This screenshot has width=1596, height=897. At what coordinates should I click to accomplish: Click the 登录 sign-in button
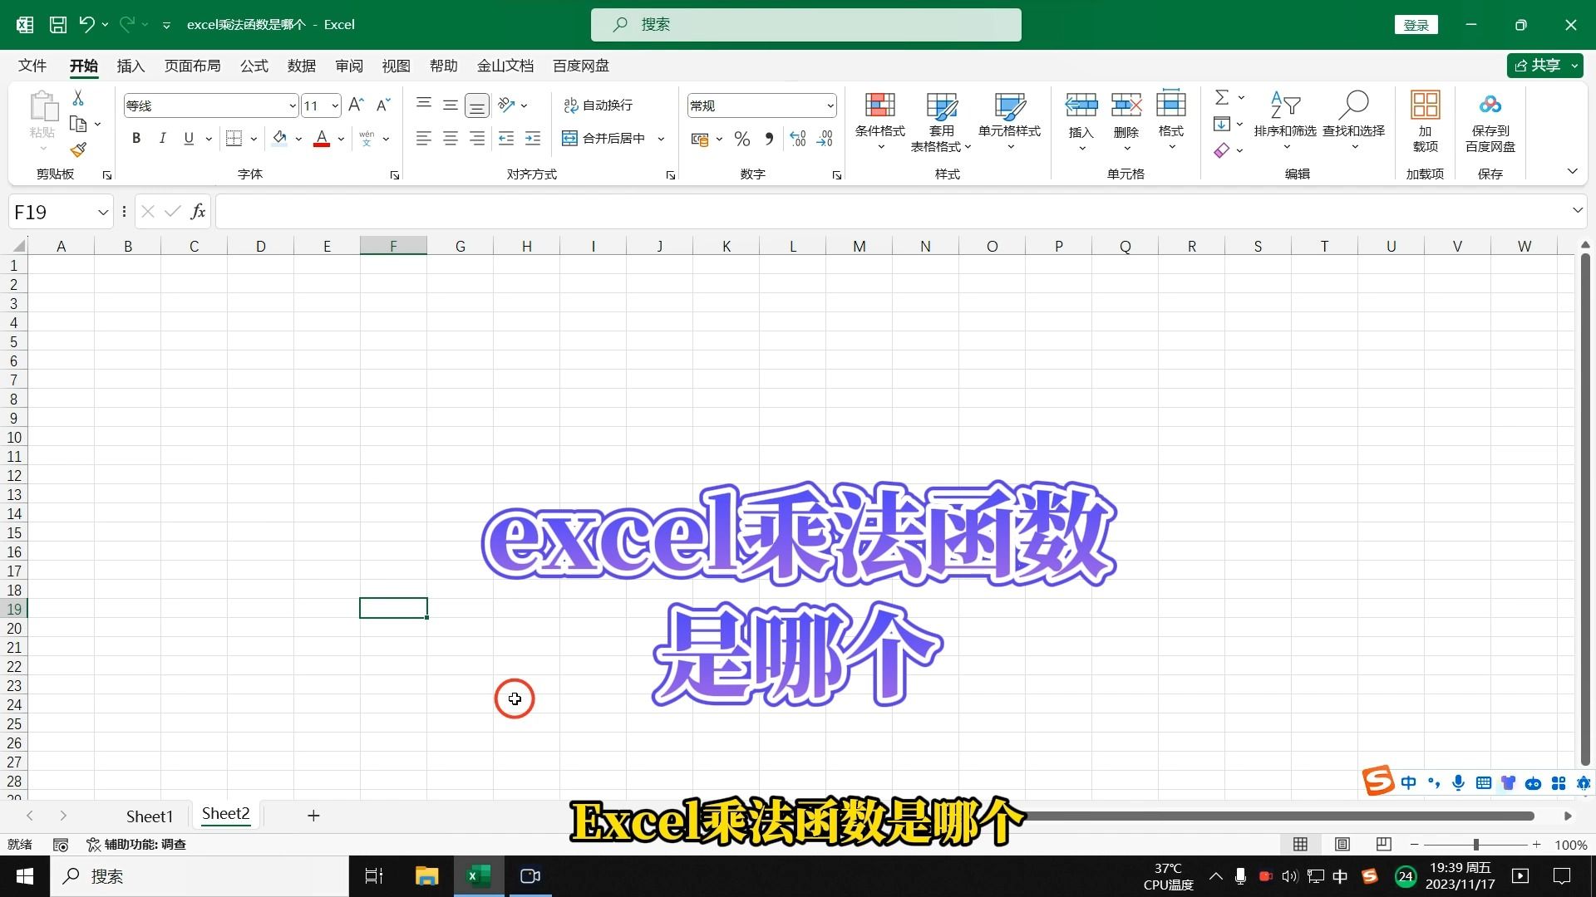click(1416, 25)
